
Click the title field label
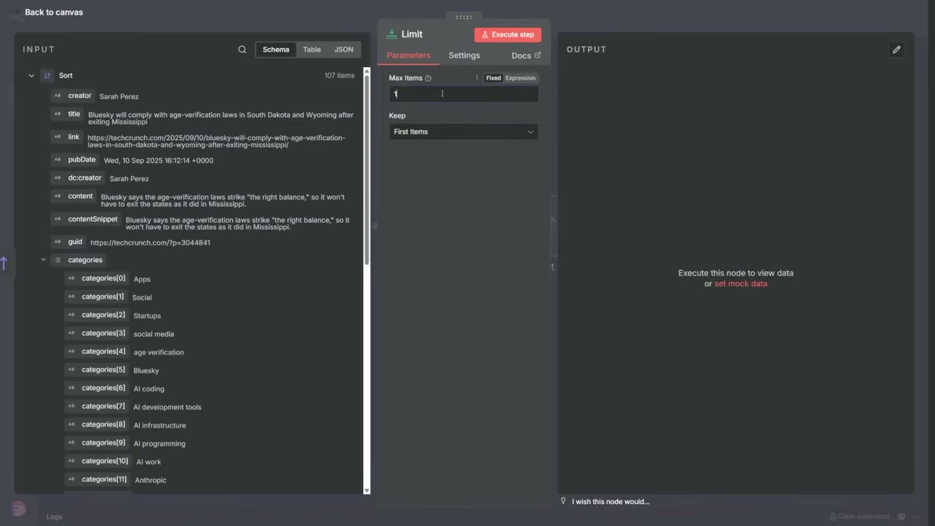tap(74, 114)
